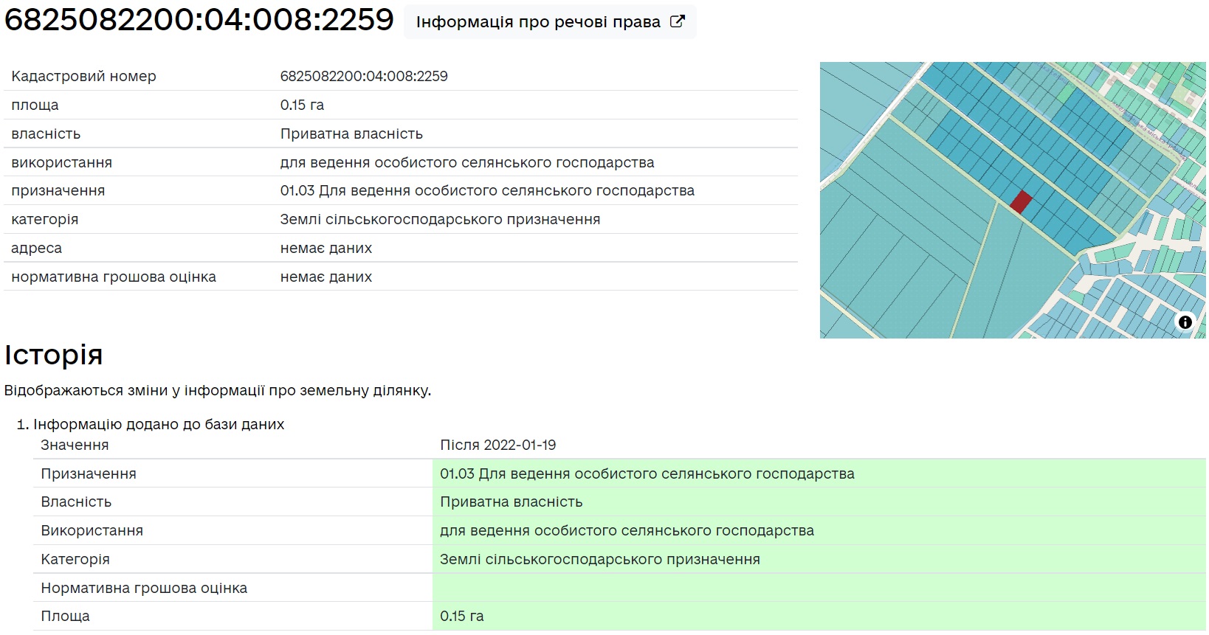1209x635 pixels.
Task: Click the "Кадастровий номер" row label
Action: point(83,76)
